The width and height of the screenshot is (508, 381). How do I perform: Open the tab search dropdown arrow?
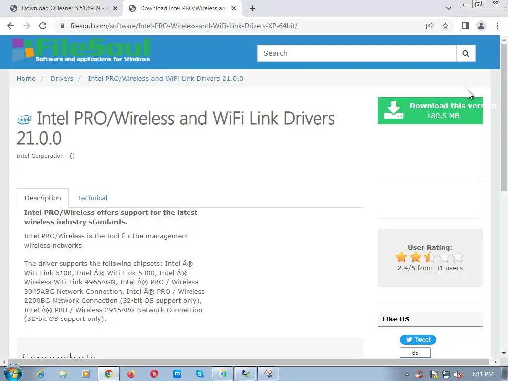pyautogui.click(x=448, y=8)
